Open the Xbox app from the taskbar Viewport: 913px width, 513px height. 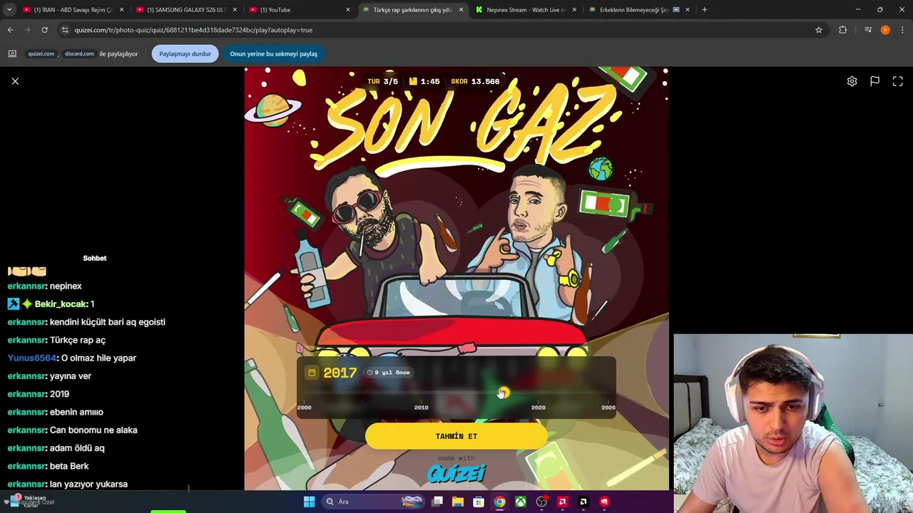[521, 502]
